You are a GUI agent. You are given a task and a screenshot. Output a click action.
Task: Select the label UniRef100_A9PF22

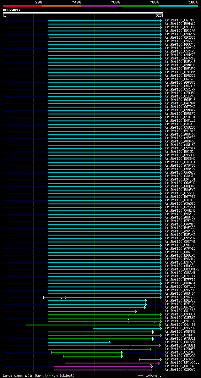point(180,231)
